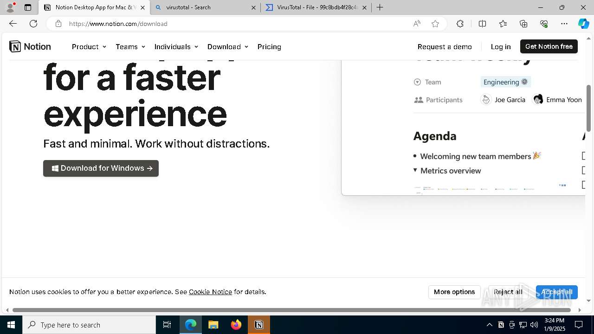Click Get Notion free button
The image size is (594, 334).
[x=549, y=46]
